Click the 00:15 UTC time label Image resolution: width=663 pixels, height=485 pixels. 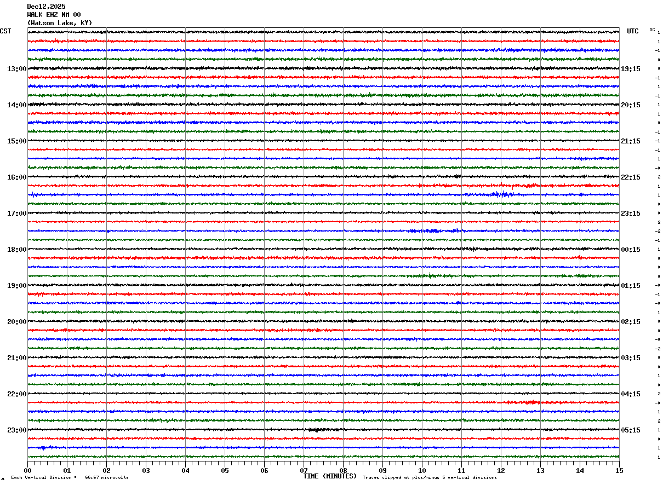(x=631, y=250)
